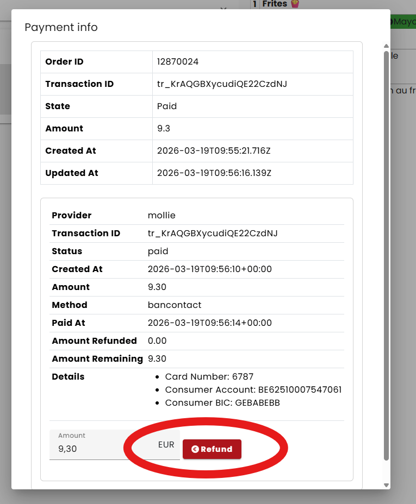Click the bancontact method value
The height and width of the screenshot is (504, 416).
point(175,305)
